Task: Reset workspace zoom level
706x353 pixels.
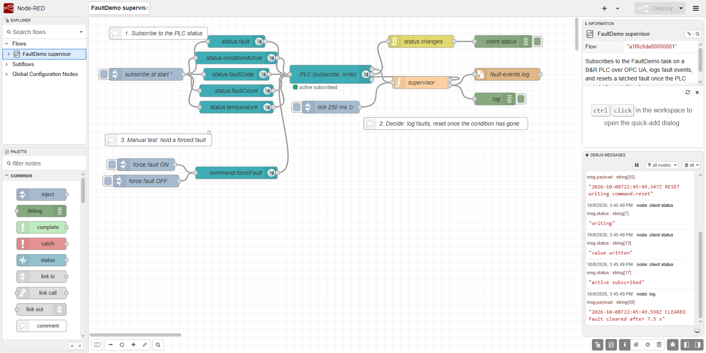Action: point(122,345)
